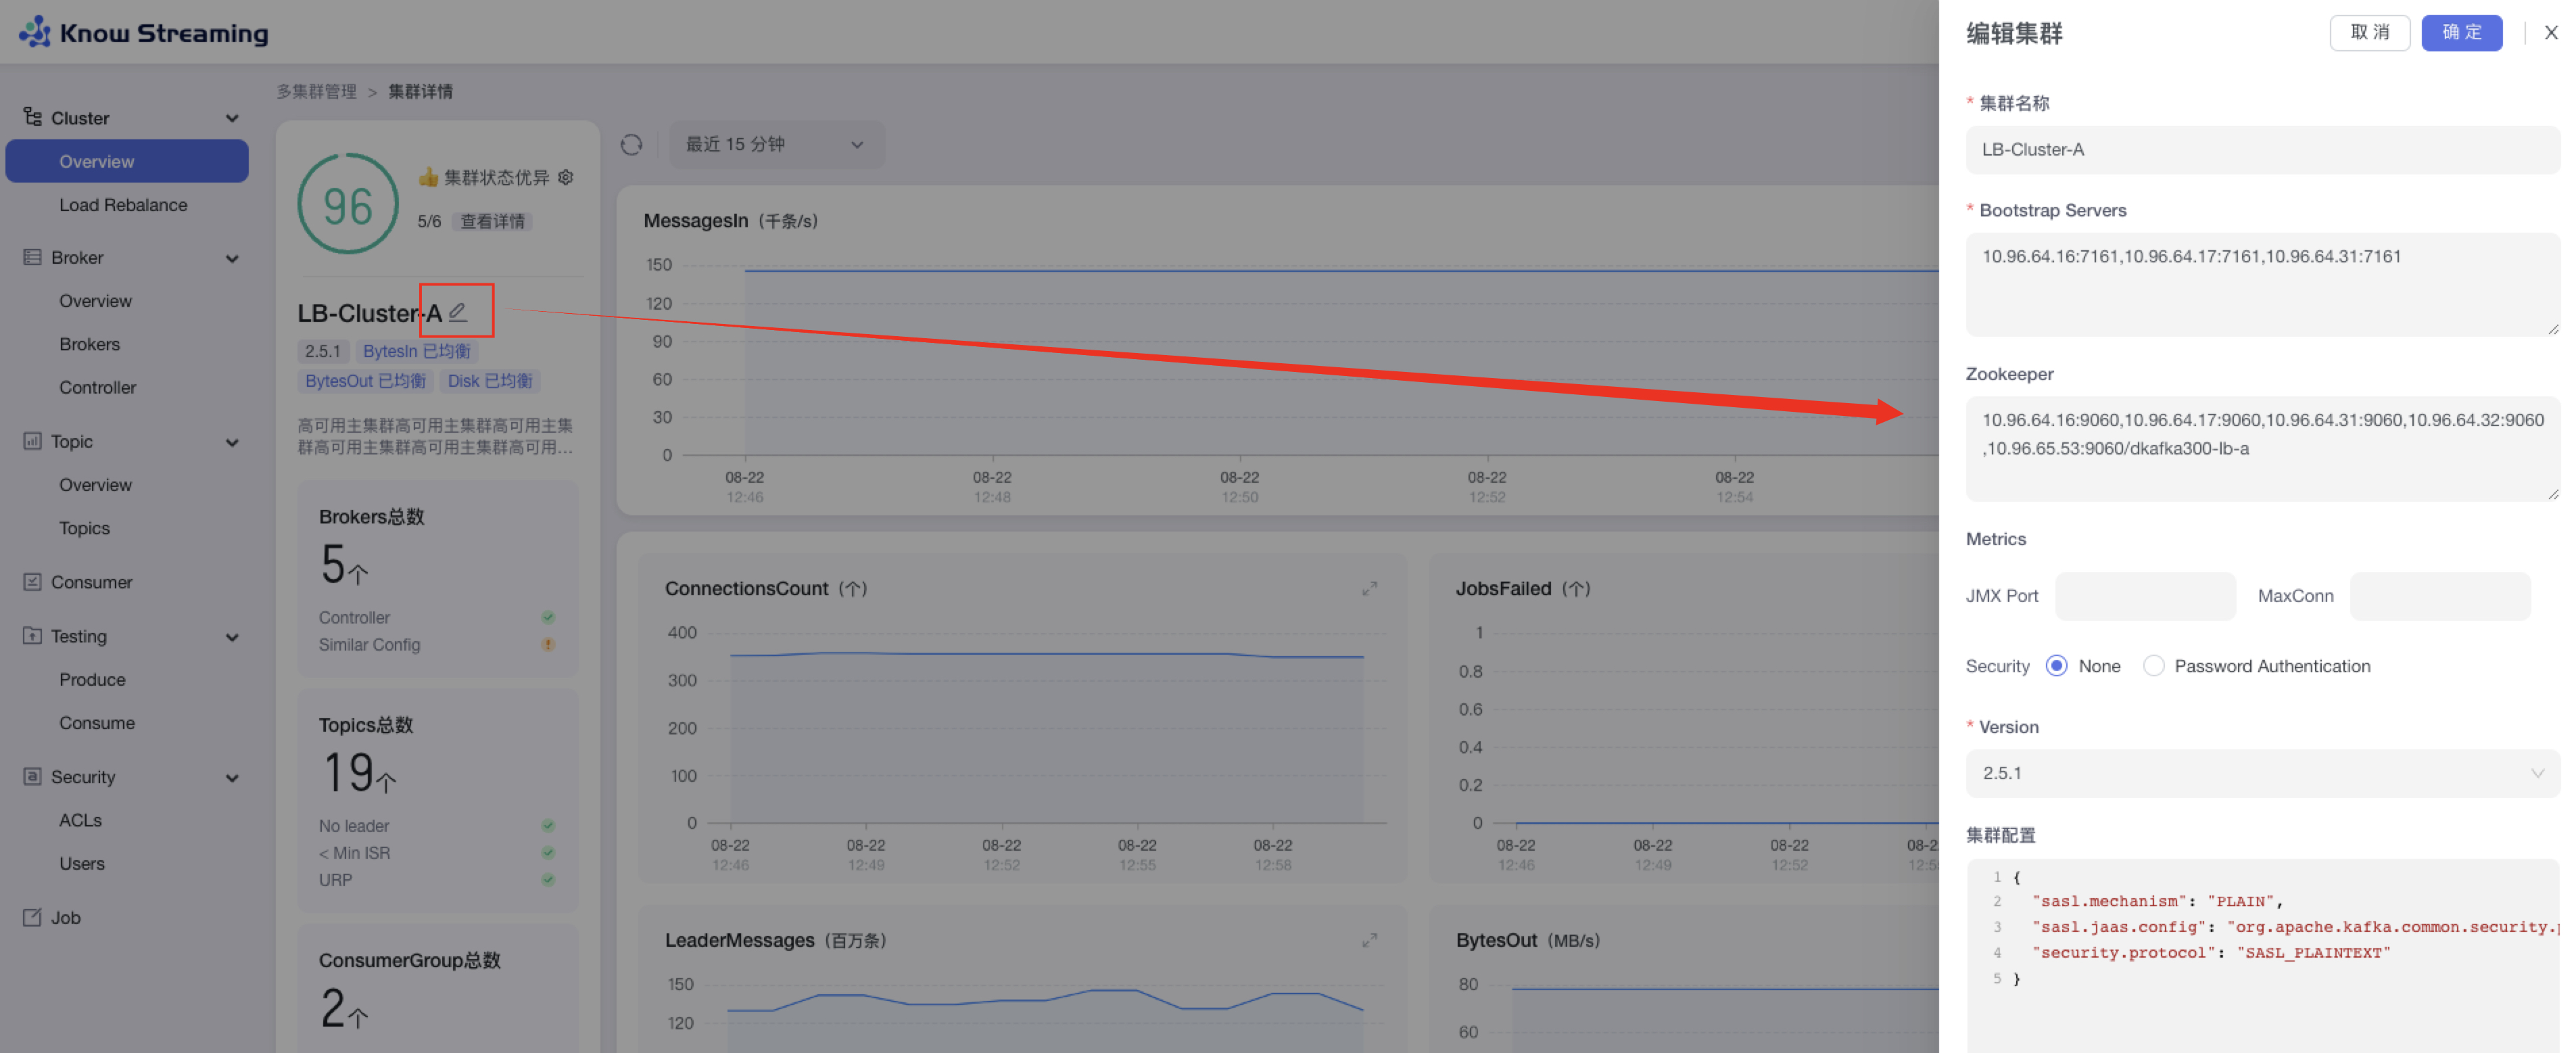2576x1053 pixels.
Task: Open Load Rebalance menu item
Action: click(123, 205)
